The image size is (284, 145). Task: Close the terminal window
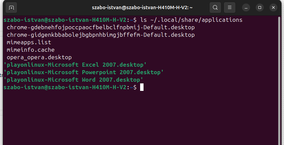tap(273, 7)
